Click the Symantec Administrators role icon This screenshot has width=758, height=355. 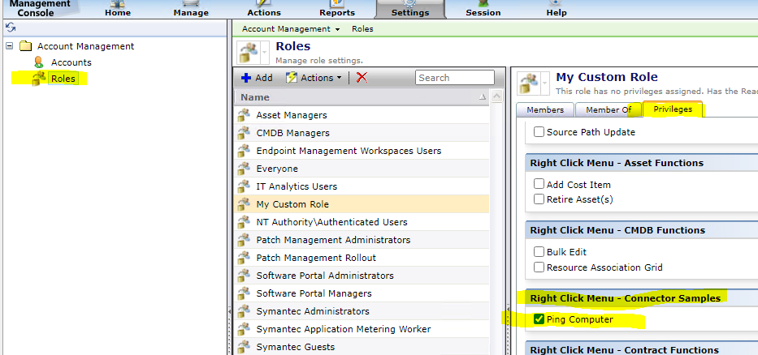tap(244, 311)
